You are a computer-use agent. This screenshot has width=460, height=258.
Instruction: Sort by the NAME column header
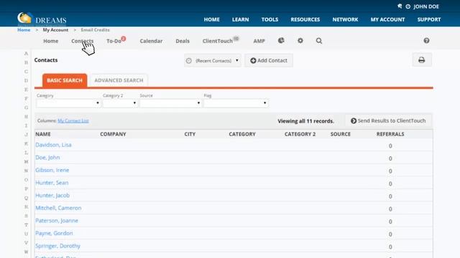click(43, 134)
